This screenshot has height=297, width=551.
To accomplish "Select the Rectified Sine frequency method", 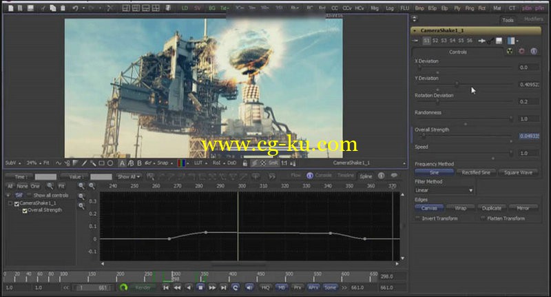I will (x=476, y=172).
